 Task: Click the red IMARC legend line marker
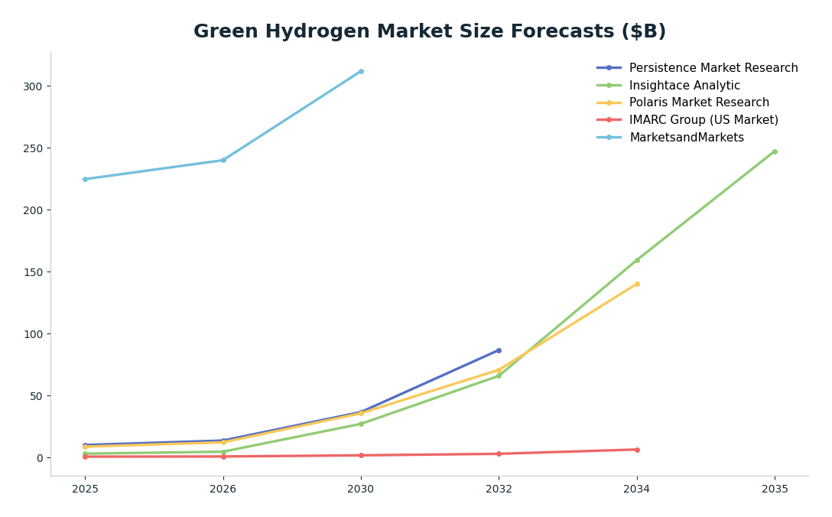[x=609, y=120]
